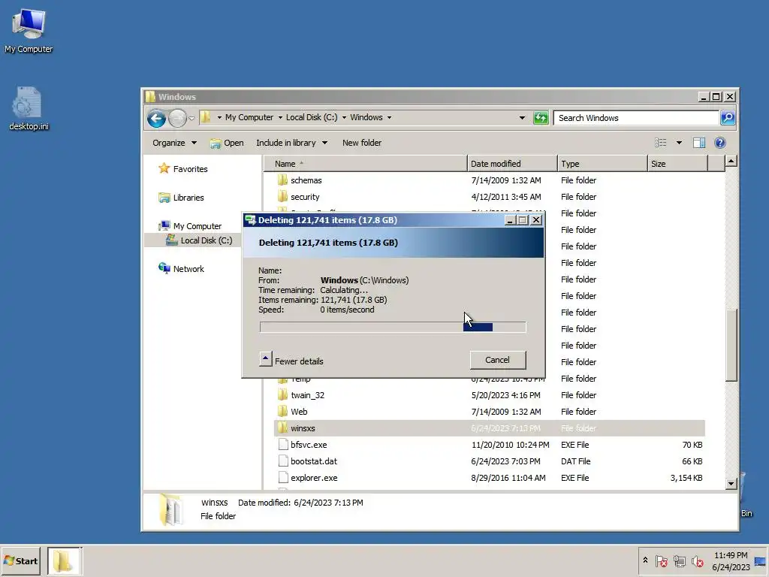Select the security folder icon
769x577 pixels.
(x=282, y=197)
